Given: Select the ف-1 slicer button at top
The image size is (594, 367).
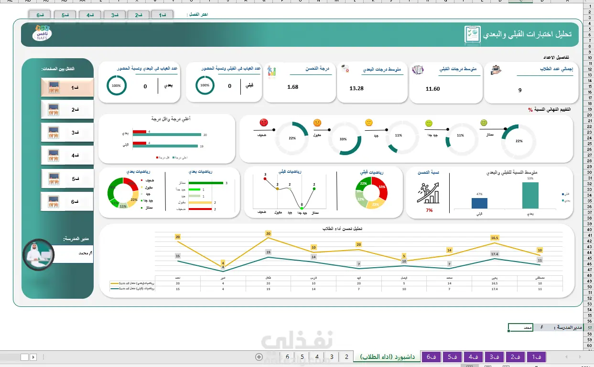Looking at the screenshot, I should (163, 15).
